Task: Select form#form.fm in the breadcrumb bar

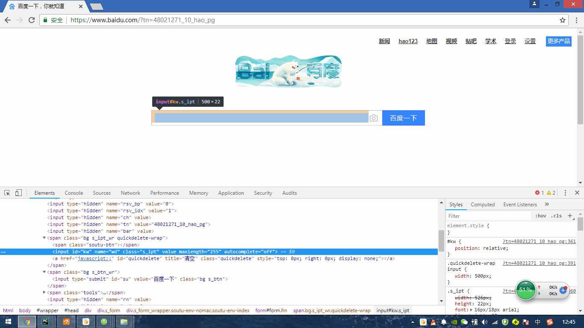Action: (271, 310)
